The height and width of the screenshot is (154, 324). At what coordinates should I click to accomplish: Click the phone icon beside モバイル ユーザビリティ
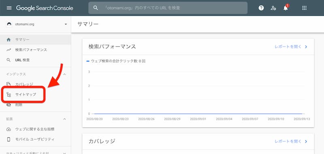click(9, 139)
